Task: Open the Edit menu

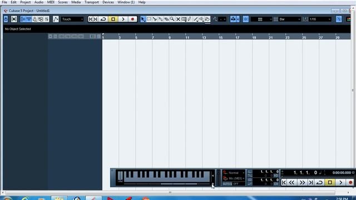Action: [13, 2]
